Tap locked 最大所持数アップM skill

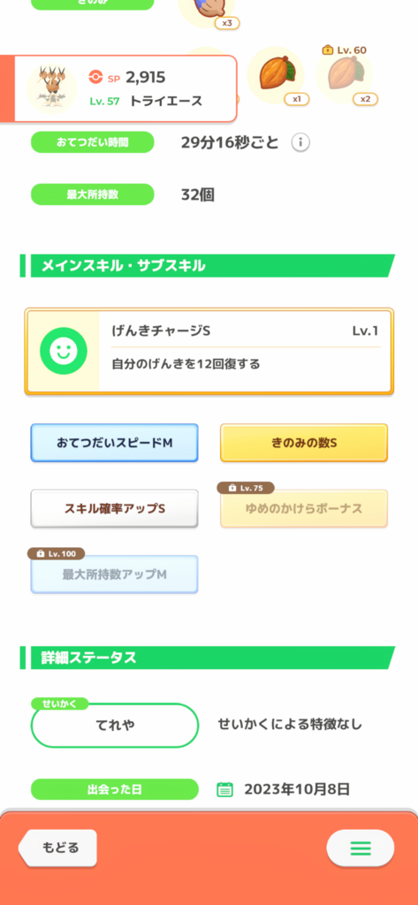point(114,574)
